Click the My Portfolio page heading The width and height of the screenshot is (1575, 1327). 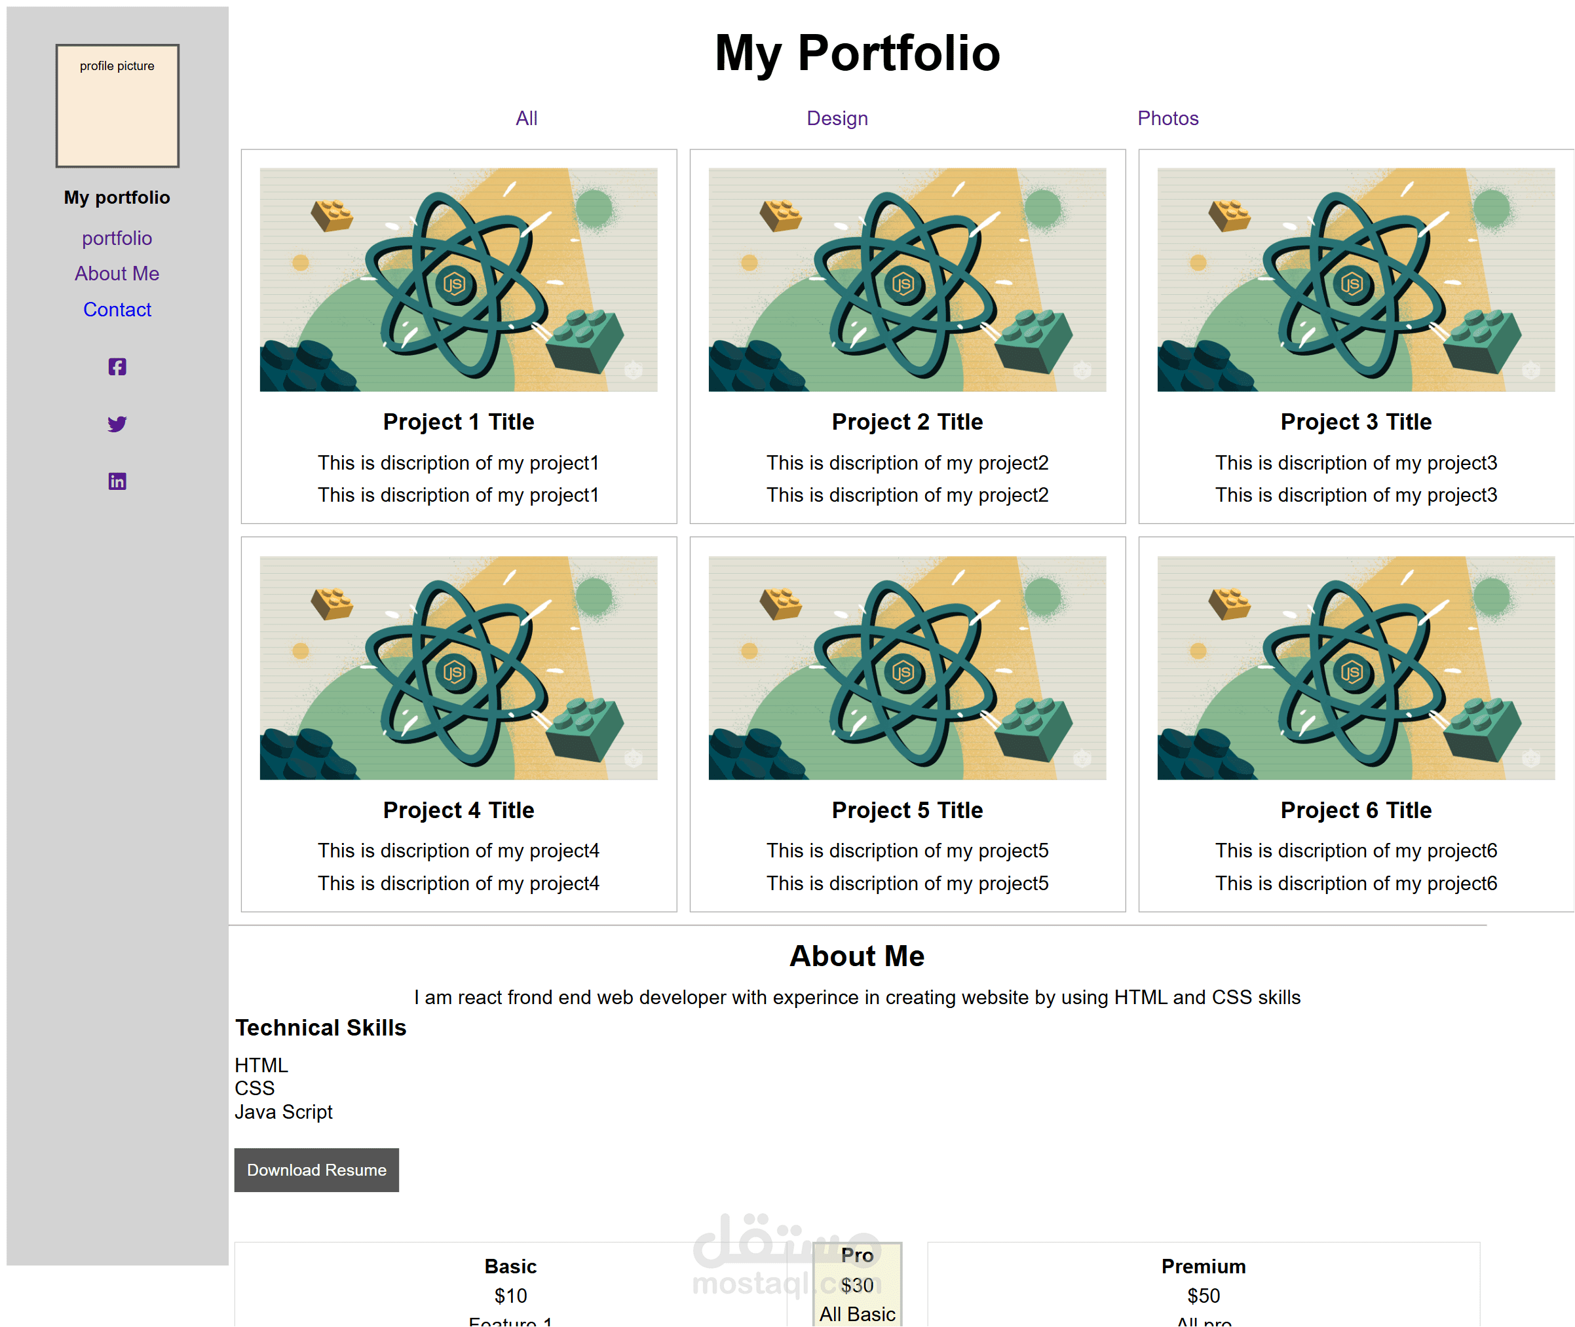(x=857, y=52)
